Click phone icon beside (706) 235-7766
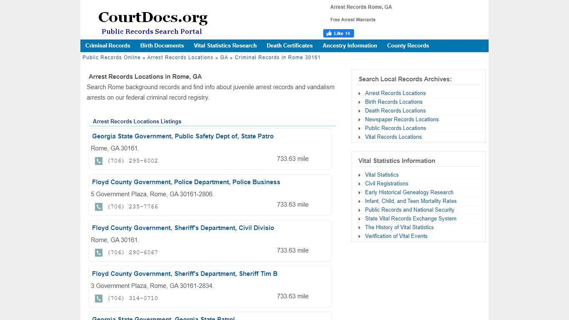569x320 pixels. pyautogui.click(x=99, y=207)
